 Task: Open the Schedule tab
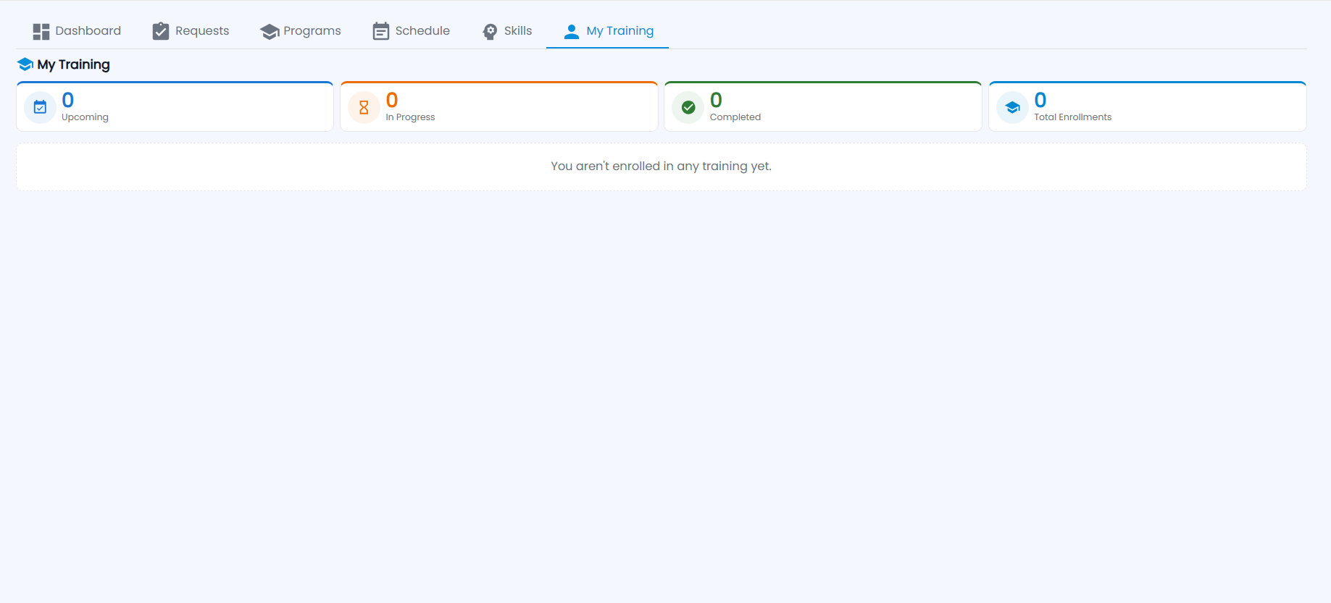(x=412, y=31)
